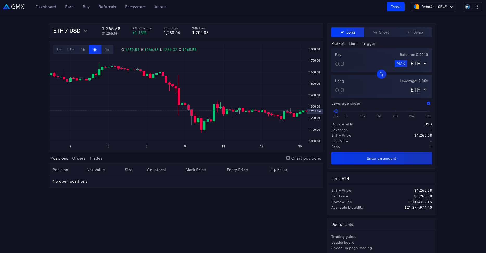
Task: Open the Leaderboard link
Action: [343, 242]
